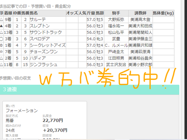Click the balance value +20,370円
The image size is (187, 140).
[55, 130]
